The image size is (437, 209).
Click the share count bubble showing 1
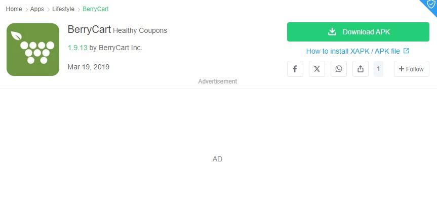coord(378,68)
